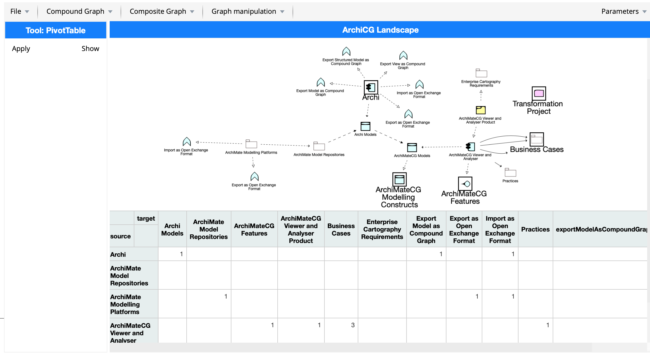Open the Composite Graph menu
This screenshot has width=650, height=353.
click(162, 11)
